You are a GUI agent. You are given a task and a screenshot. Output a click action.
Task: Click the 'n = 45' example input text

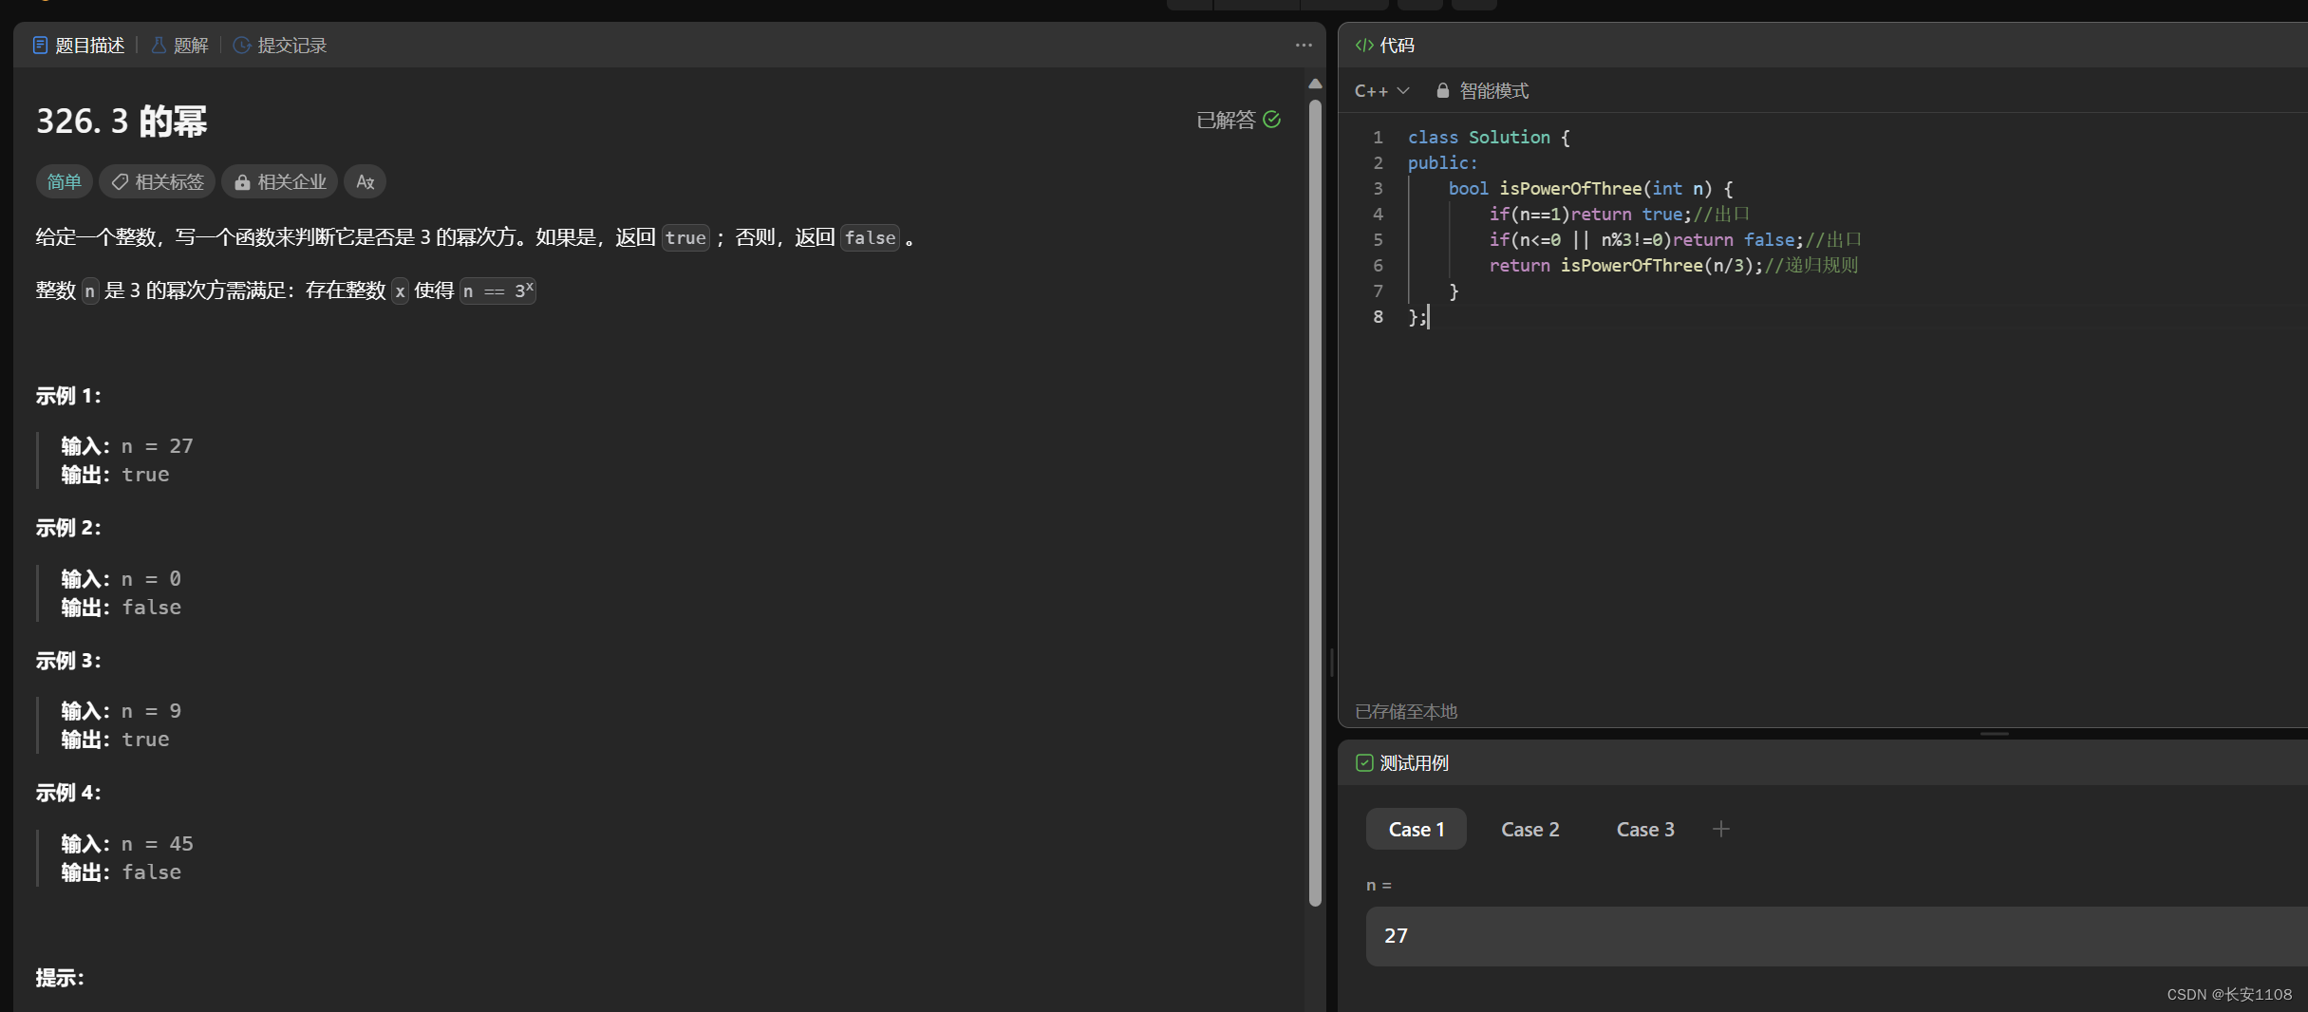[158, 844]
